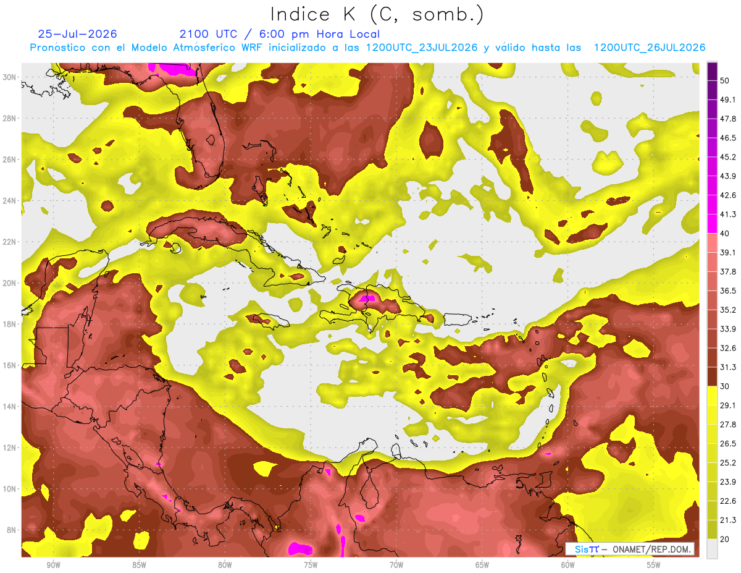This screenshot has width=741, height=573.
Task: Click the 'Indice K (C, somb.)' map title
Action: [x=377, y=15]
